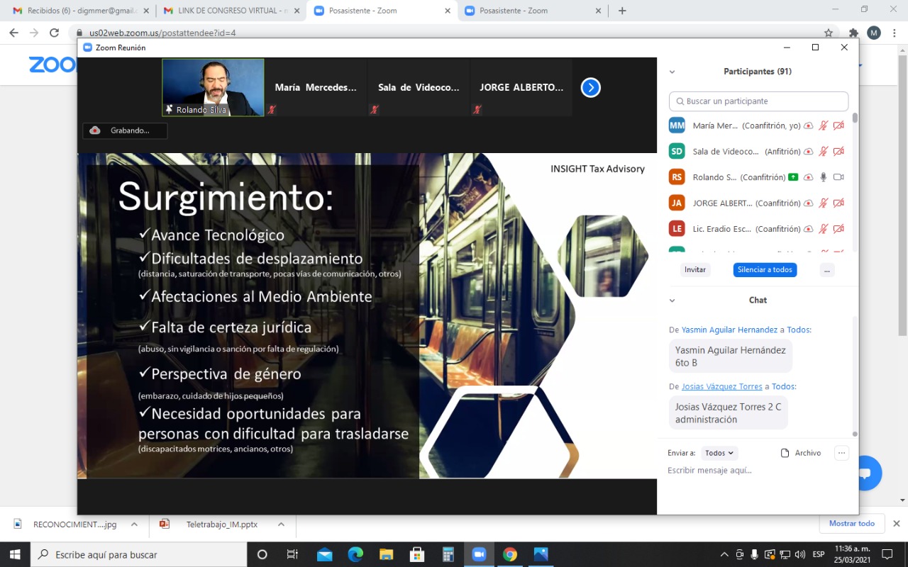Viewport: 908px width, 567px height.
Task: Click MM avatar of María Mer…
Action: tap(677, 125)
